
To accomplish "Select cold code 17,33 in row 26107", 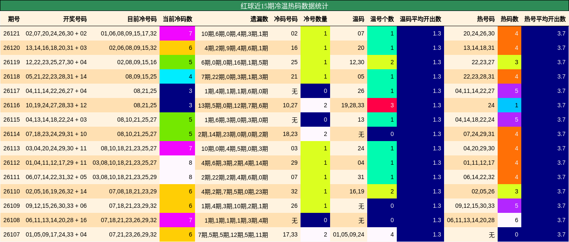I will tap(290, 234).
